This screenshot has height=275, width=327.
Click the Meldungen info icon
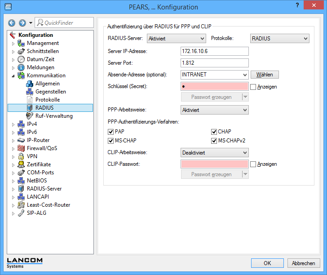(21, 67)
